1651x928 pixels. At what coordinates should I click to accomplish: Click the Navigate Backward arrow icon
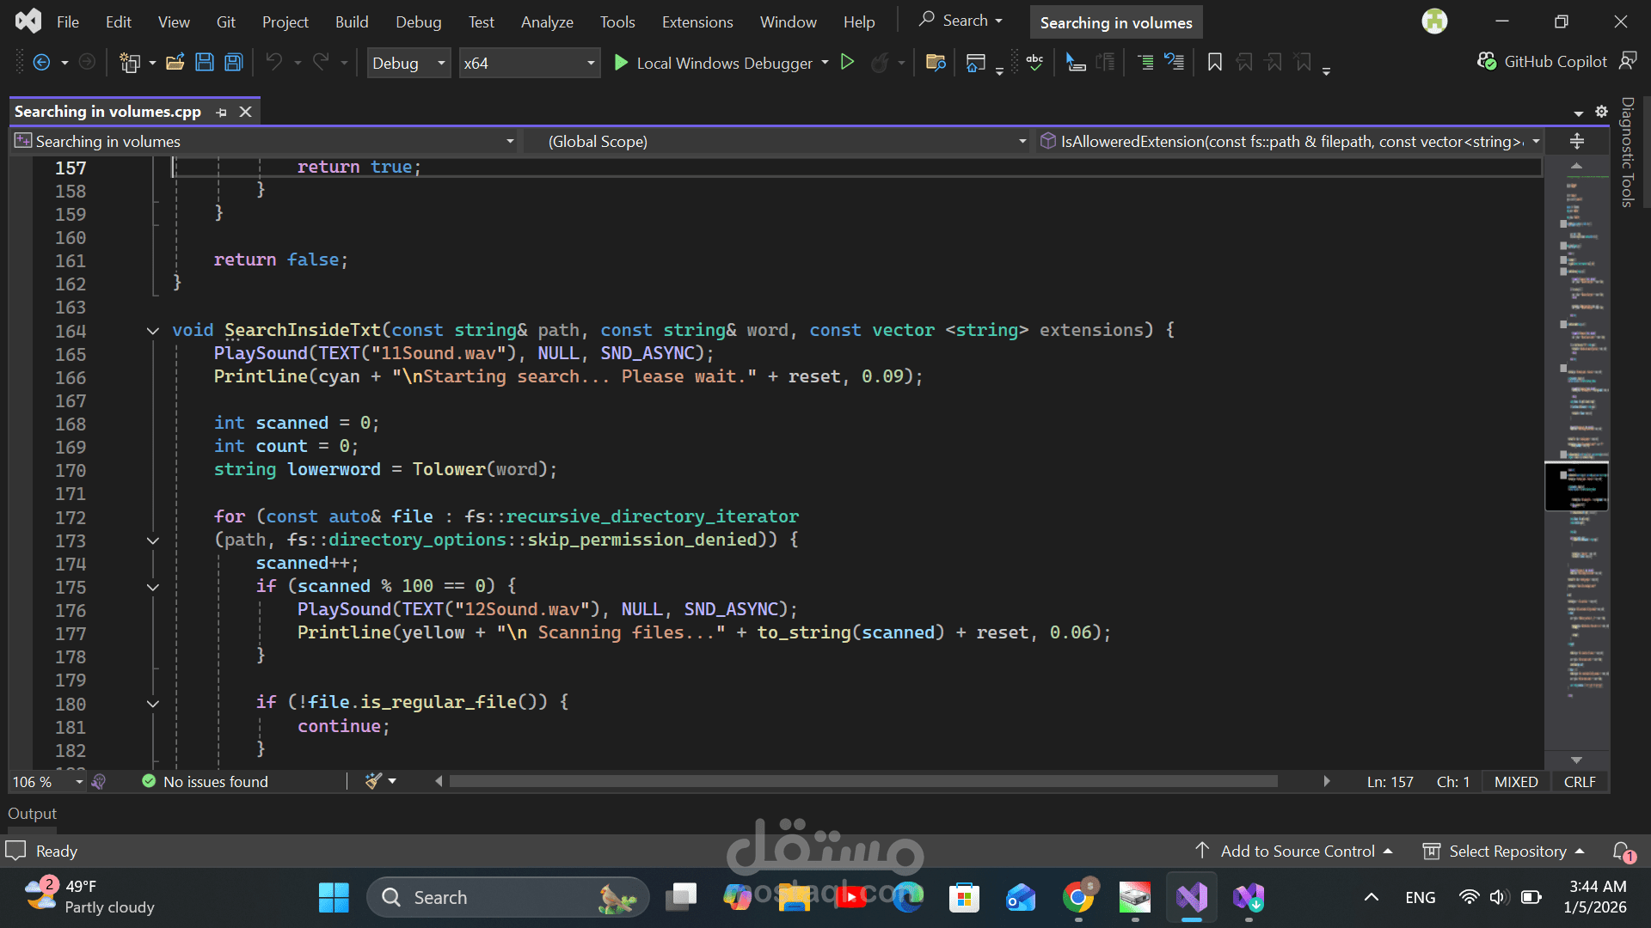pyautogui.click(x=40, y=62)
